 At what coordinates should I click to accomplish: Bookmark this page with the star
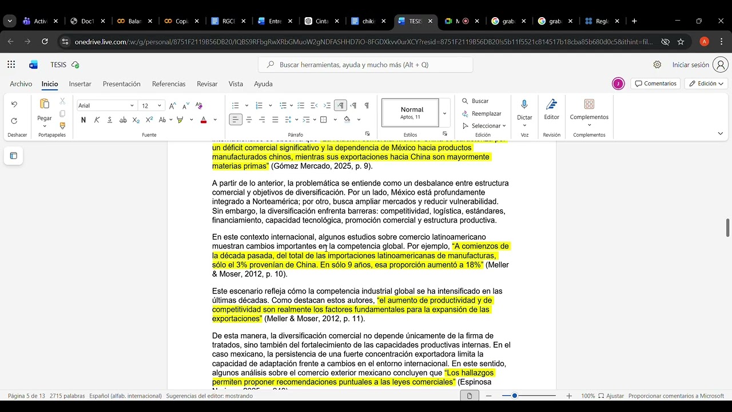click(x=681, y=42)
